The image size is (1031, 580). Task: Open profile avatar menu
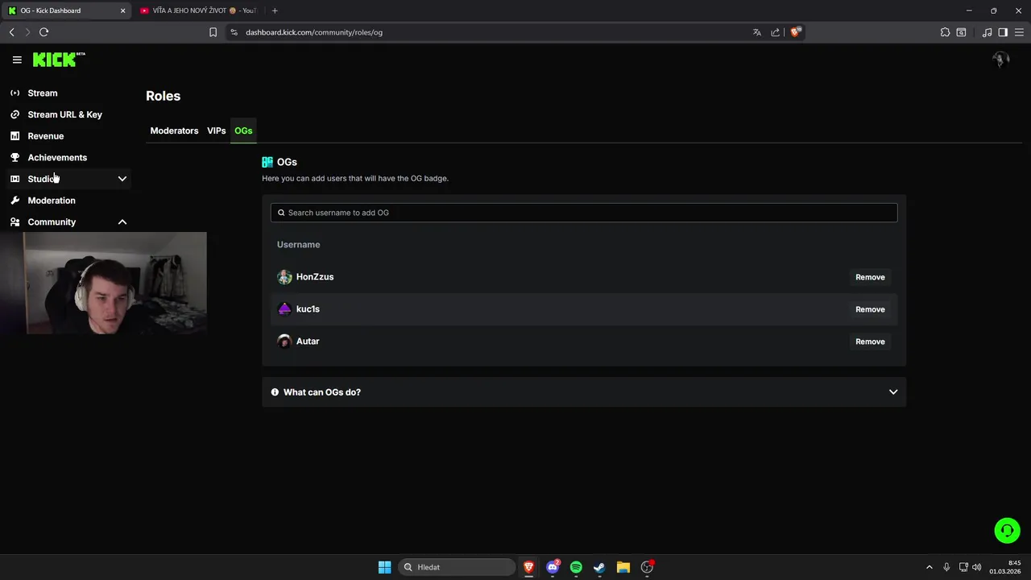pos(1001,60)
